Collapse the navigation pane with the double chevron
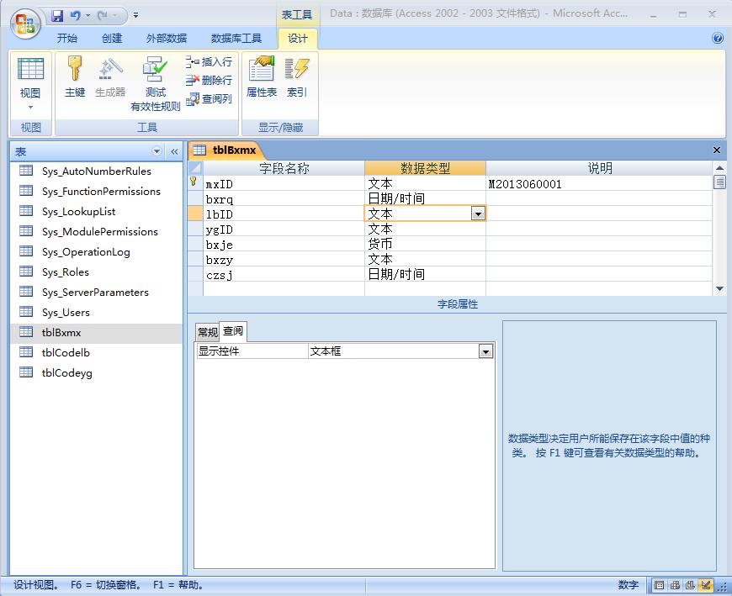 [x=174, y=151]
